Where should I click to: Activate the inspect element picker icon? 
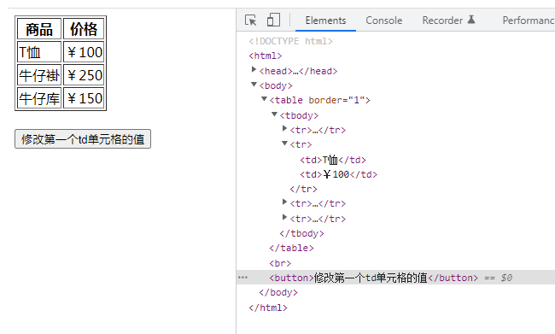pos(250,20)
